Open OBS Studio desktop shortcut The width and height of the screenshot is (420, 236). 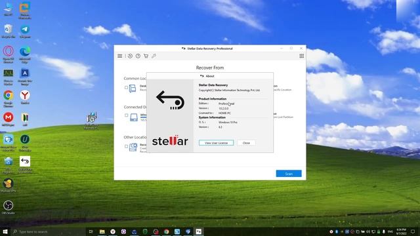click(x=9, y=207)
